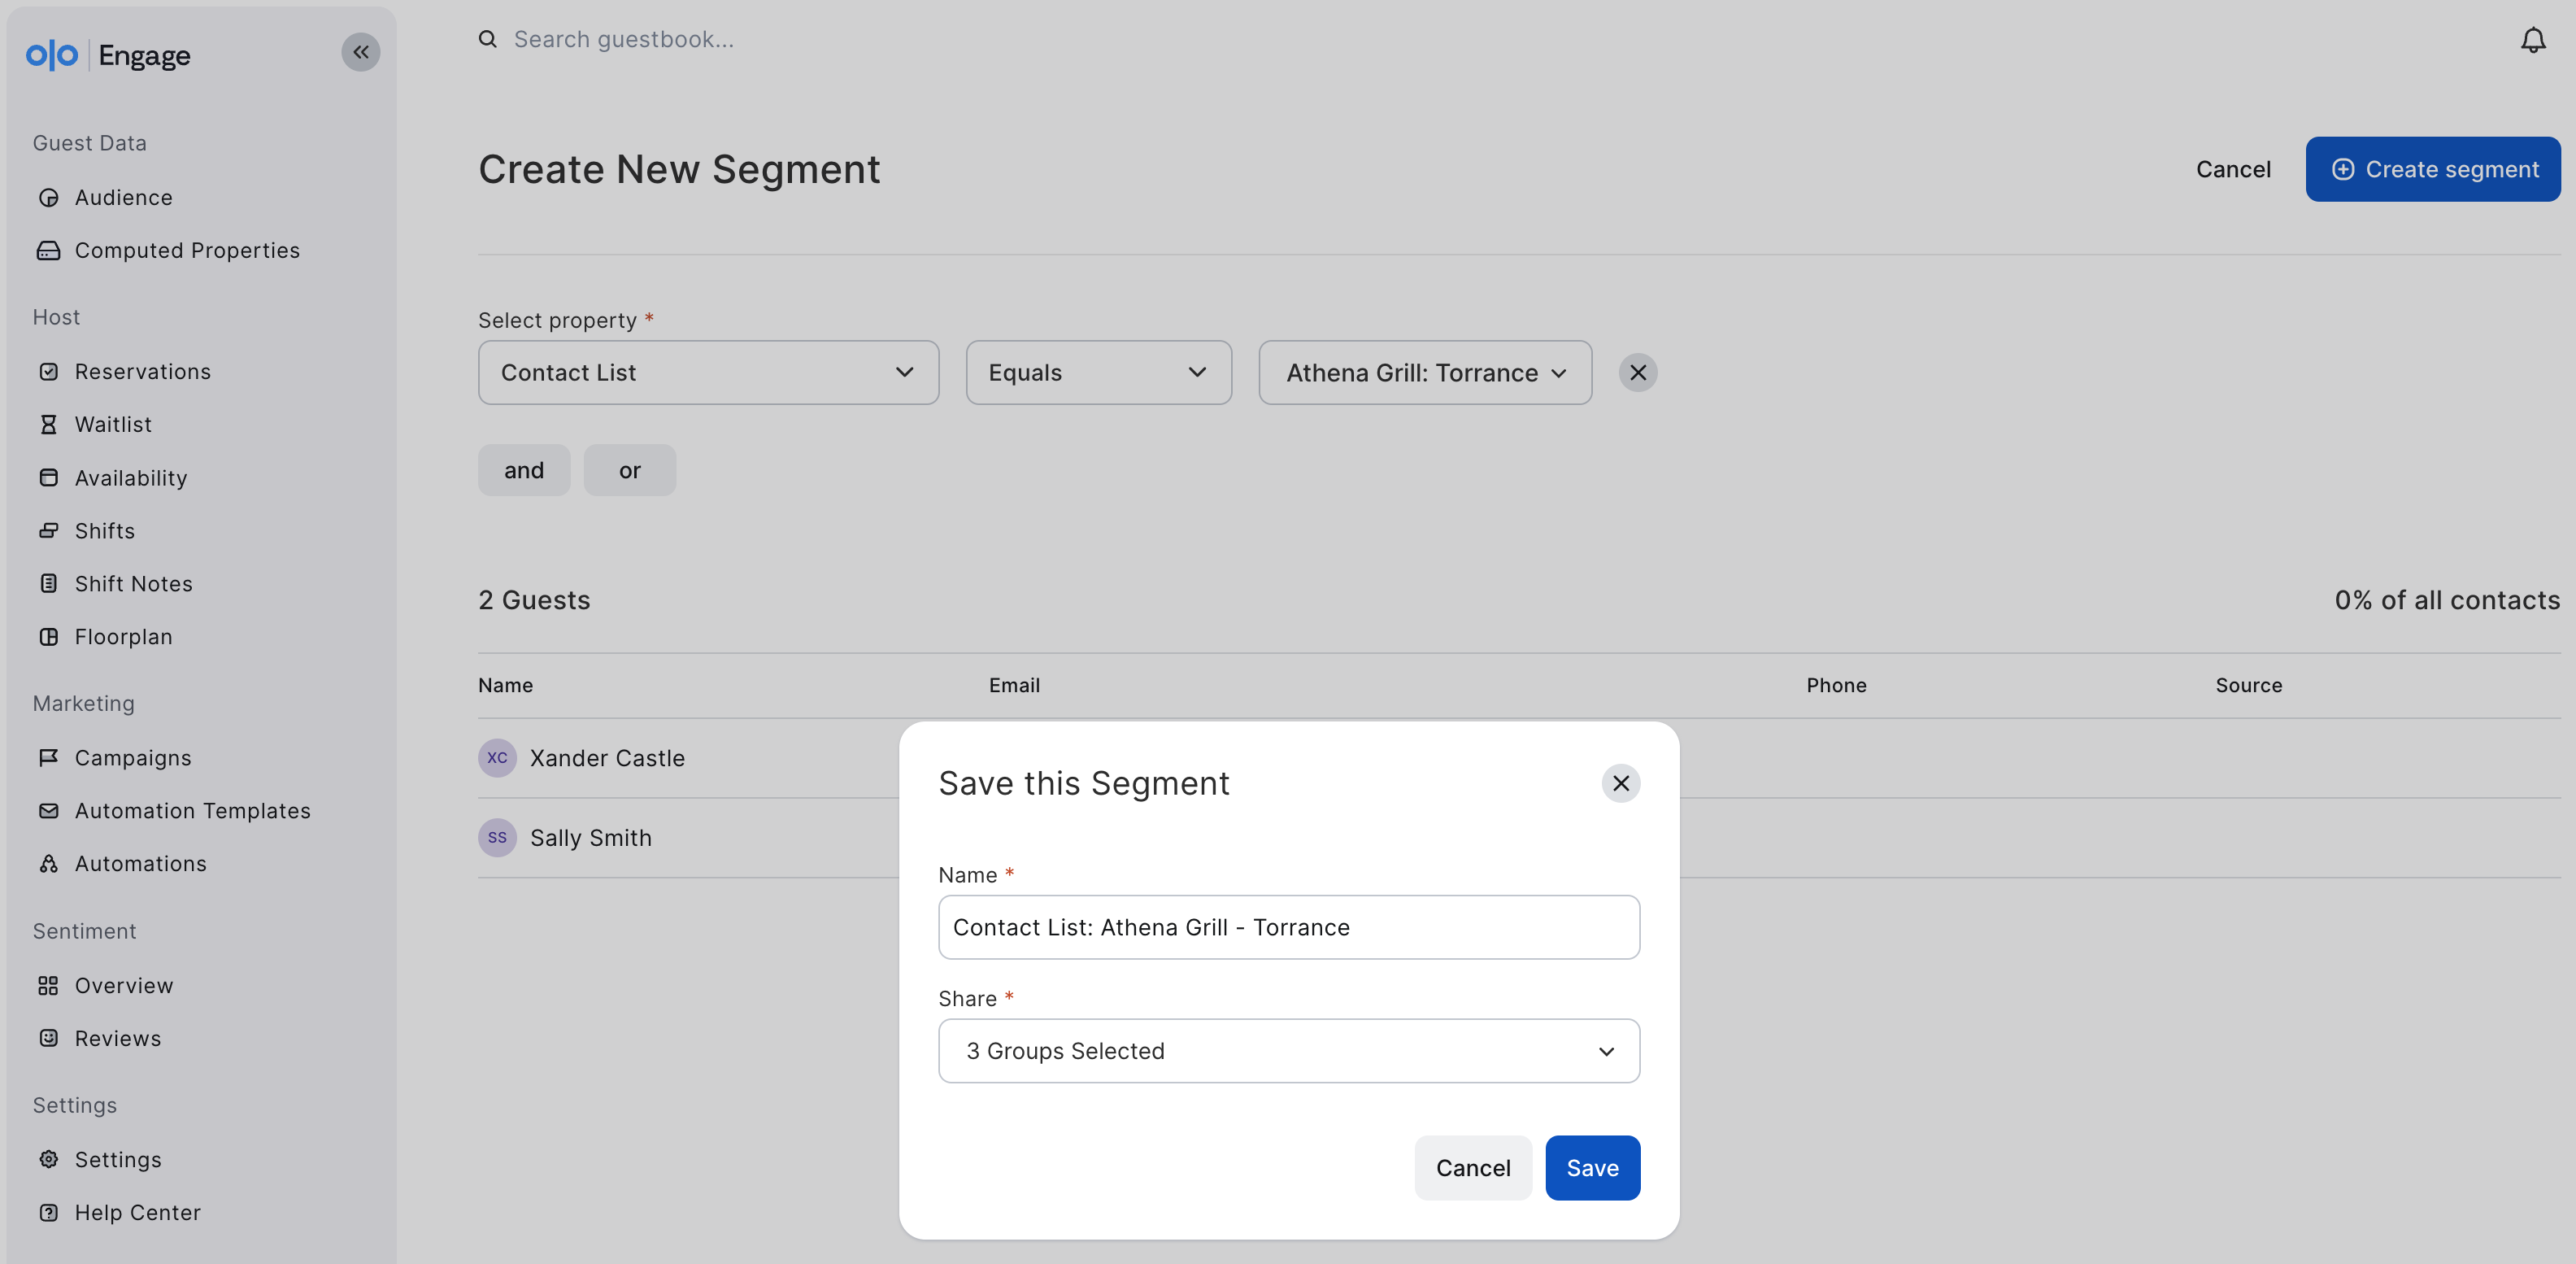Expand the 3 Groups Selected share dropdown

tap(1289, 1051)
